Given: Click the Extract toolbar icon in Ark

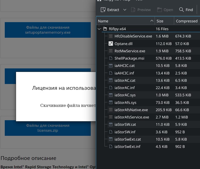Looking at the screenshot, I should tap(103, 10).
